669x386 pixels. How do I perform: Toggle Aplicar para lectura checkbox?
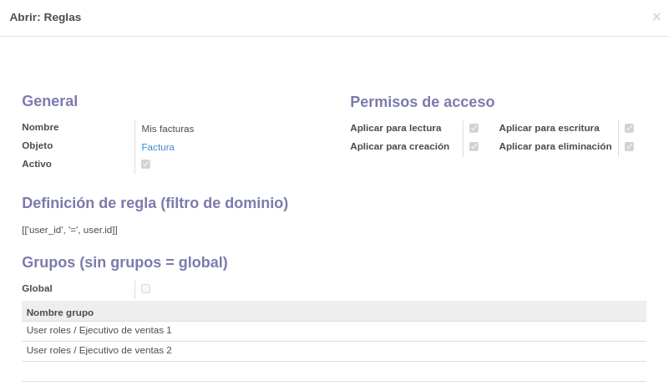474,128
